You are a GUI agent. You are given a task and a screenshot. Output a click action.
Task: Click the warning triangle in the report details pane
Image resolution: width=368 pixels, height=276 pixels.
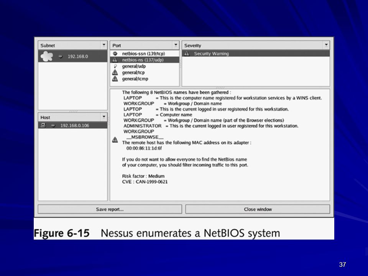pyautogui.click(x=115, y=140)
